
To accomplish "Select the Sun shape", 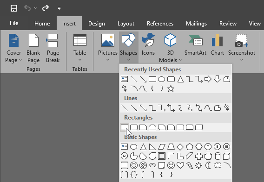I will click(198, 166).
